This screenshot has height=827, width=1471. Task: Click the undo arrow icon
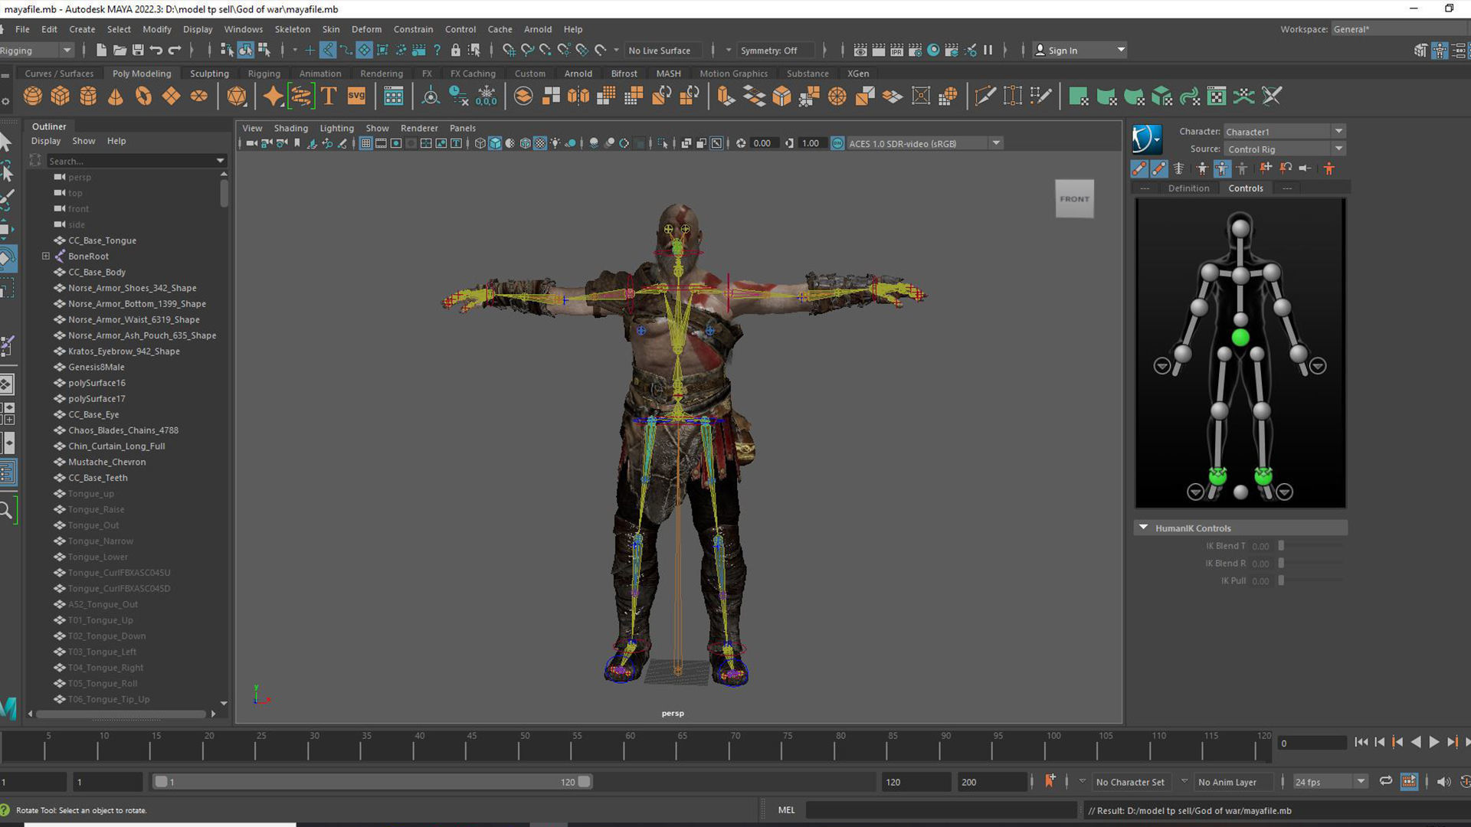click(156, 51)
